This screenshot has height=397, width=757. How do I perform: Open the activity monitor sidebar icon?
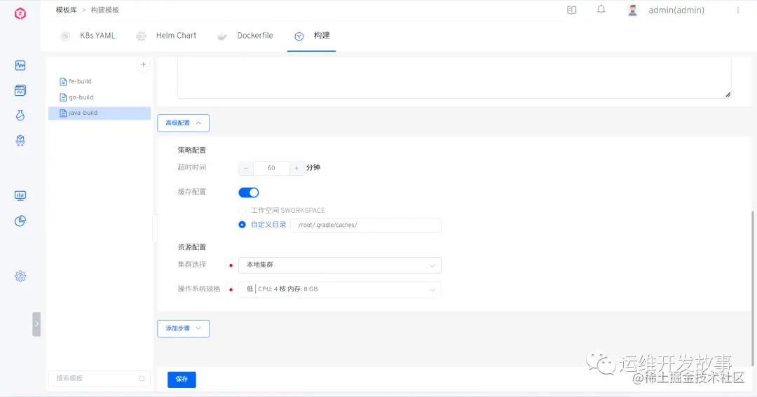point(20,65)
